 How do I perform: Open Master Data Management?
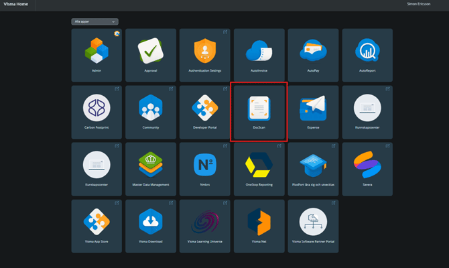(x=151, y=167)
